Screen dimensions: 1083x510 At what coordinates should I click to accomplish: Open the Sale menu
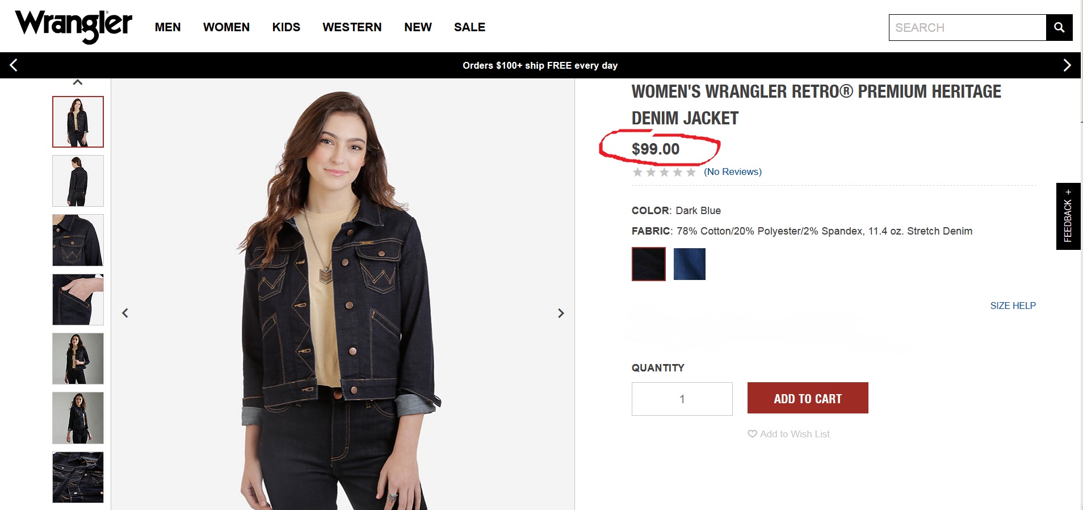[x=469, y=27]
